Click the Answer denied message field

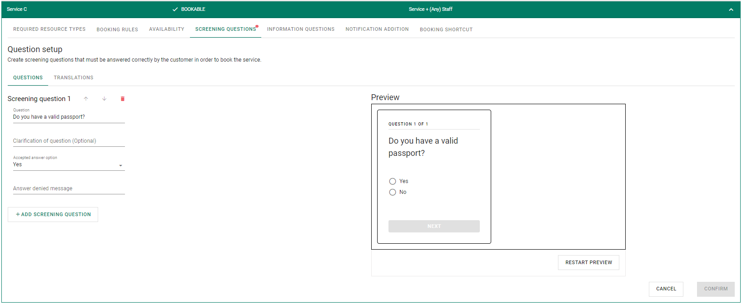coord(69,188)
